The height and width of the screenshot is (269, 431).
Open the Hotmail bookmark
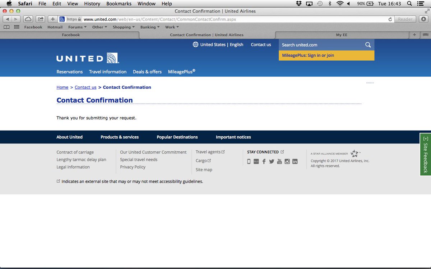(x=55, y=27)
